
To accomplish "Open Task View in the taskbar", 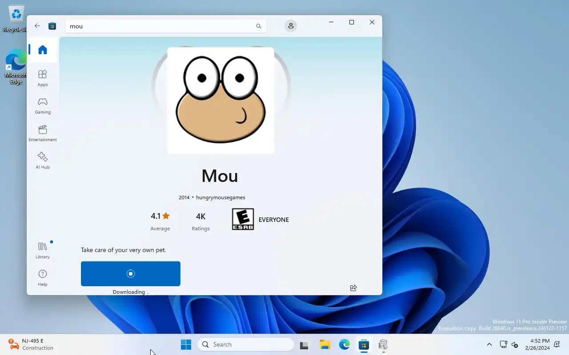I will point(304,345).
